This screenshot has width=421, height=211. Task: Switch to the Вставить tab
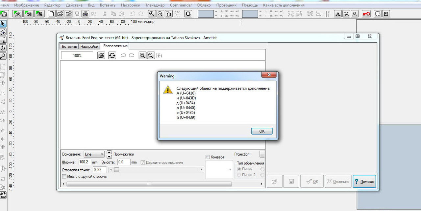69,47
